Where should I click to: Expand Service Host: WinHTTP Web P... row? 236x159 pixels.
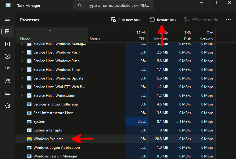click(x=22, y=87)
